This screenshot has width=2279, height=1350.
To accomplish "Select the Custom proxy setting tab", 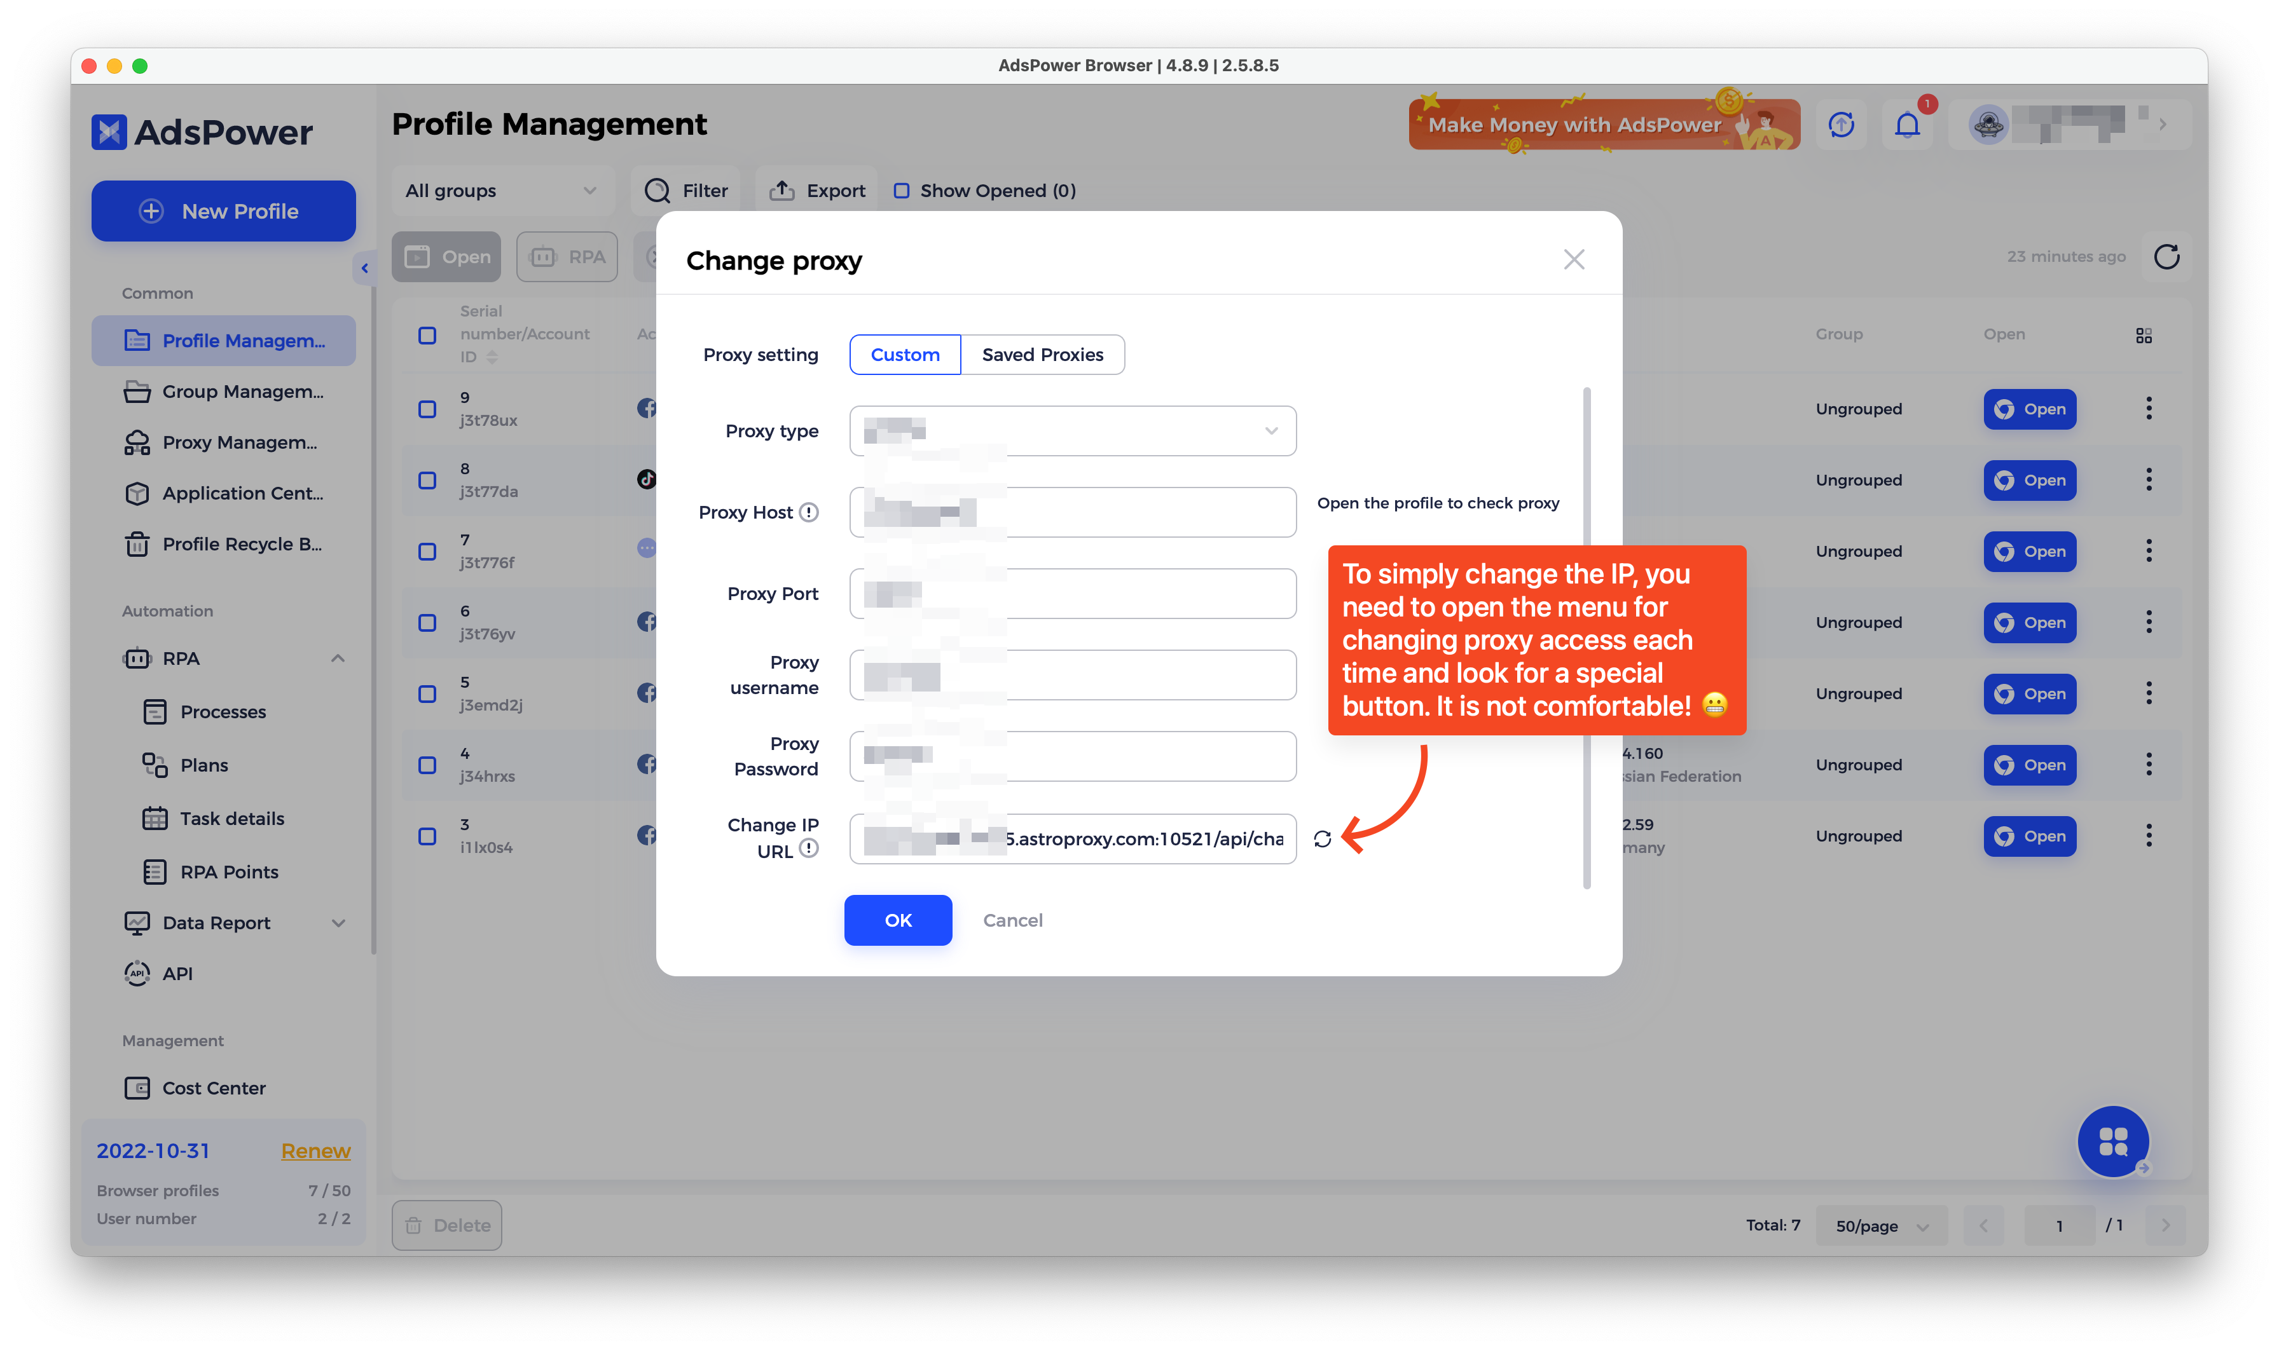I will coord(905,355).
